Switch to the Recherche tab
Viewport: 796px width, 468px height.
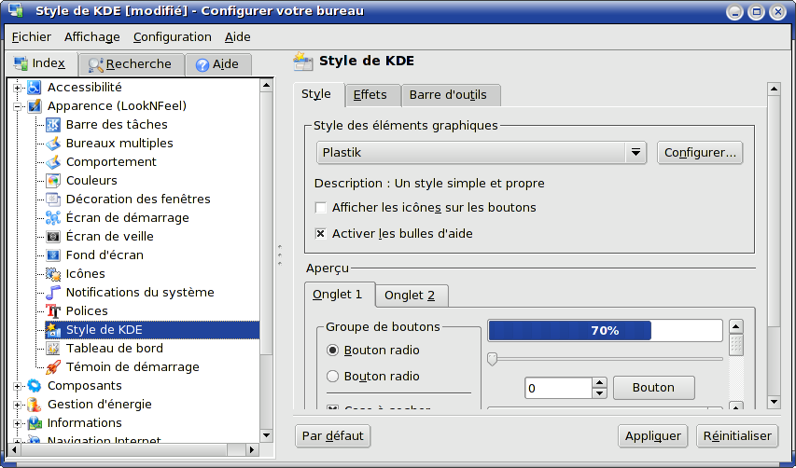[131, 64]
